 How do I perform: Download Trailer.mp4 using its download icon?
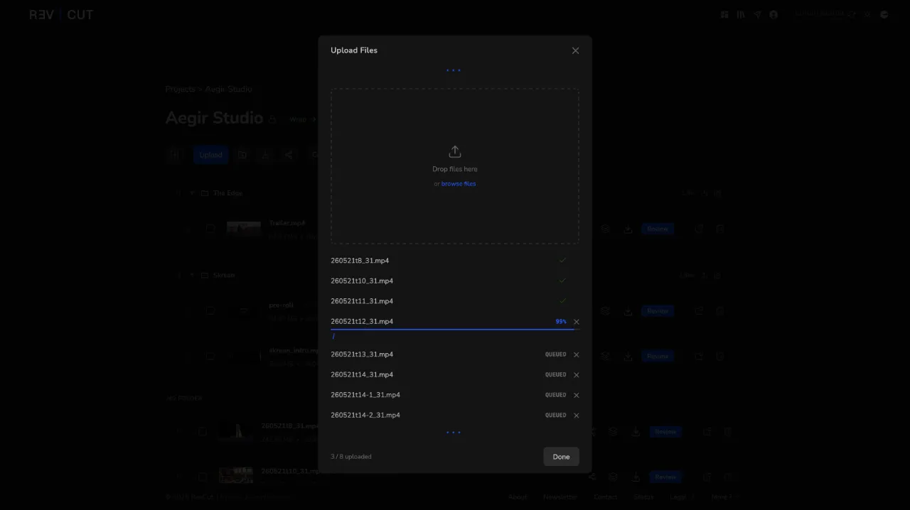(x=628, y=229)
